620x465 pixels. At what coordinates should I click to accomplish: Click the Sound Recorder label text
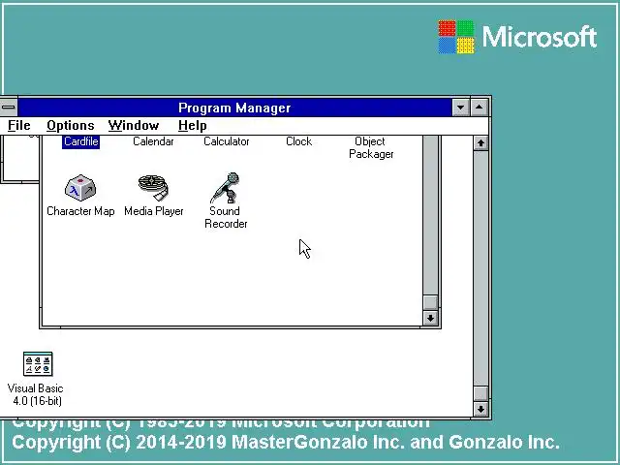click(x=226, y=217)
